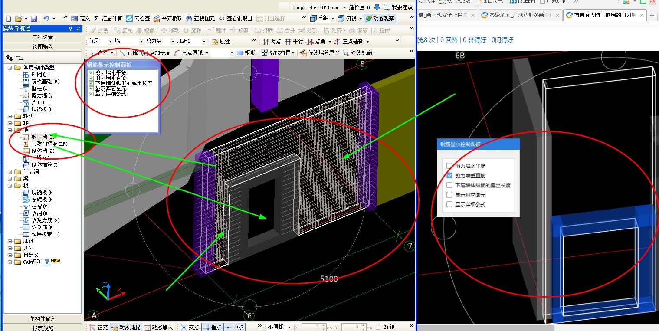This screenshot has height=331, width=659.
Task: Click 平齐板顶 align to slab top
Action: click(x=168, y=19)
